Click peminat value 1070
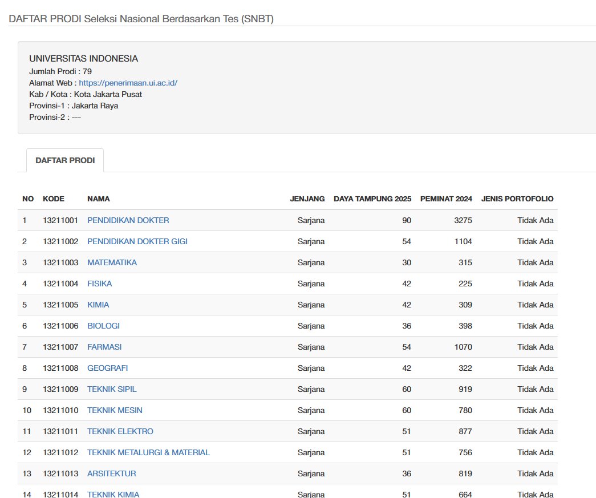596x498 pixels. click(463, 347)
